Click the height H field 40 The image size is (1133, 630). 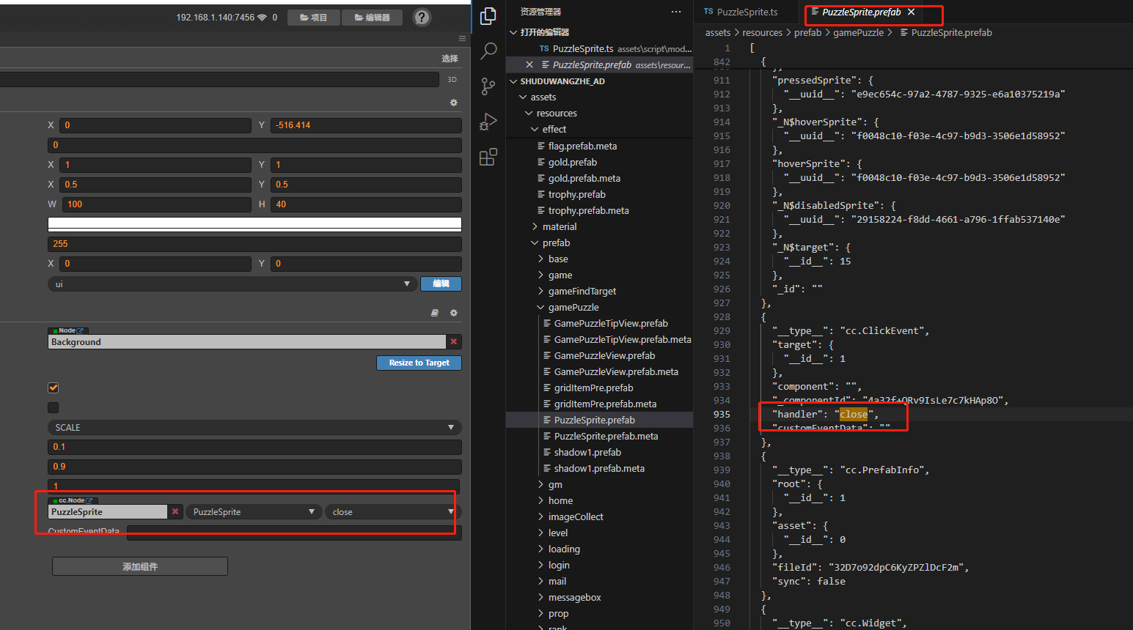366,204
